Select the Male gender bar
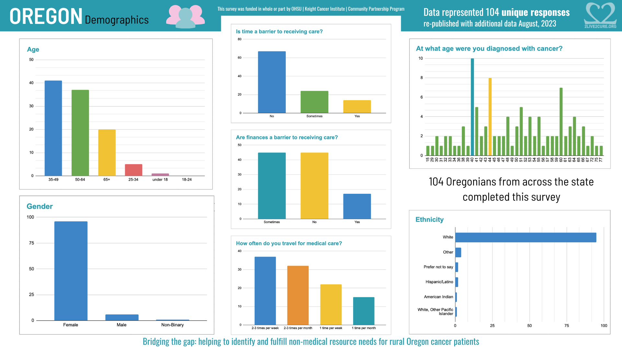 pos(122,317)
